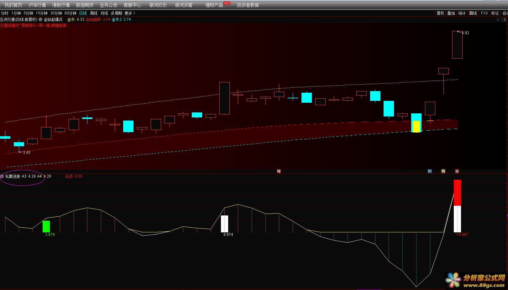The image size is (508, 290).
Task: Open 银河资管 menu
Action: [x=184, y=5]
